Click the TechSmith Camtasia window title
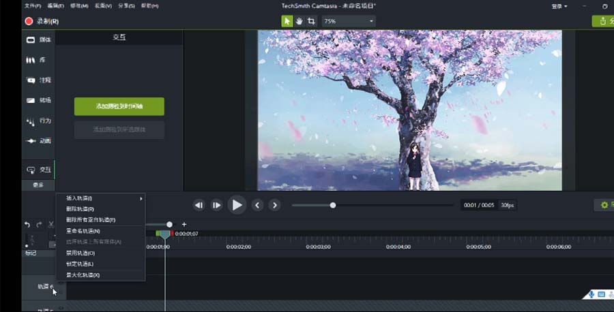This screenshot has width=614, height=312. tap(329, 6)
